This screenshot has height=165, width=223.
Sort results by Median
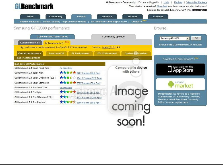tap(37, 58)
